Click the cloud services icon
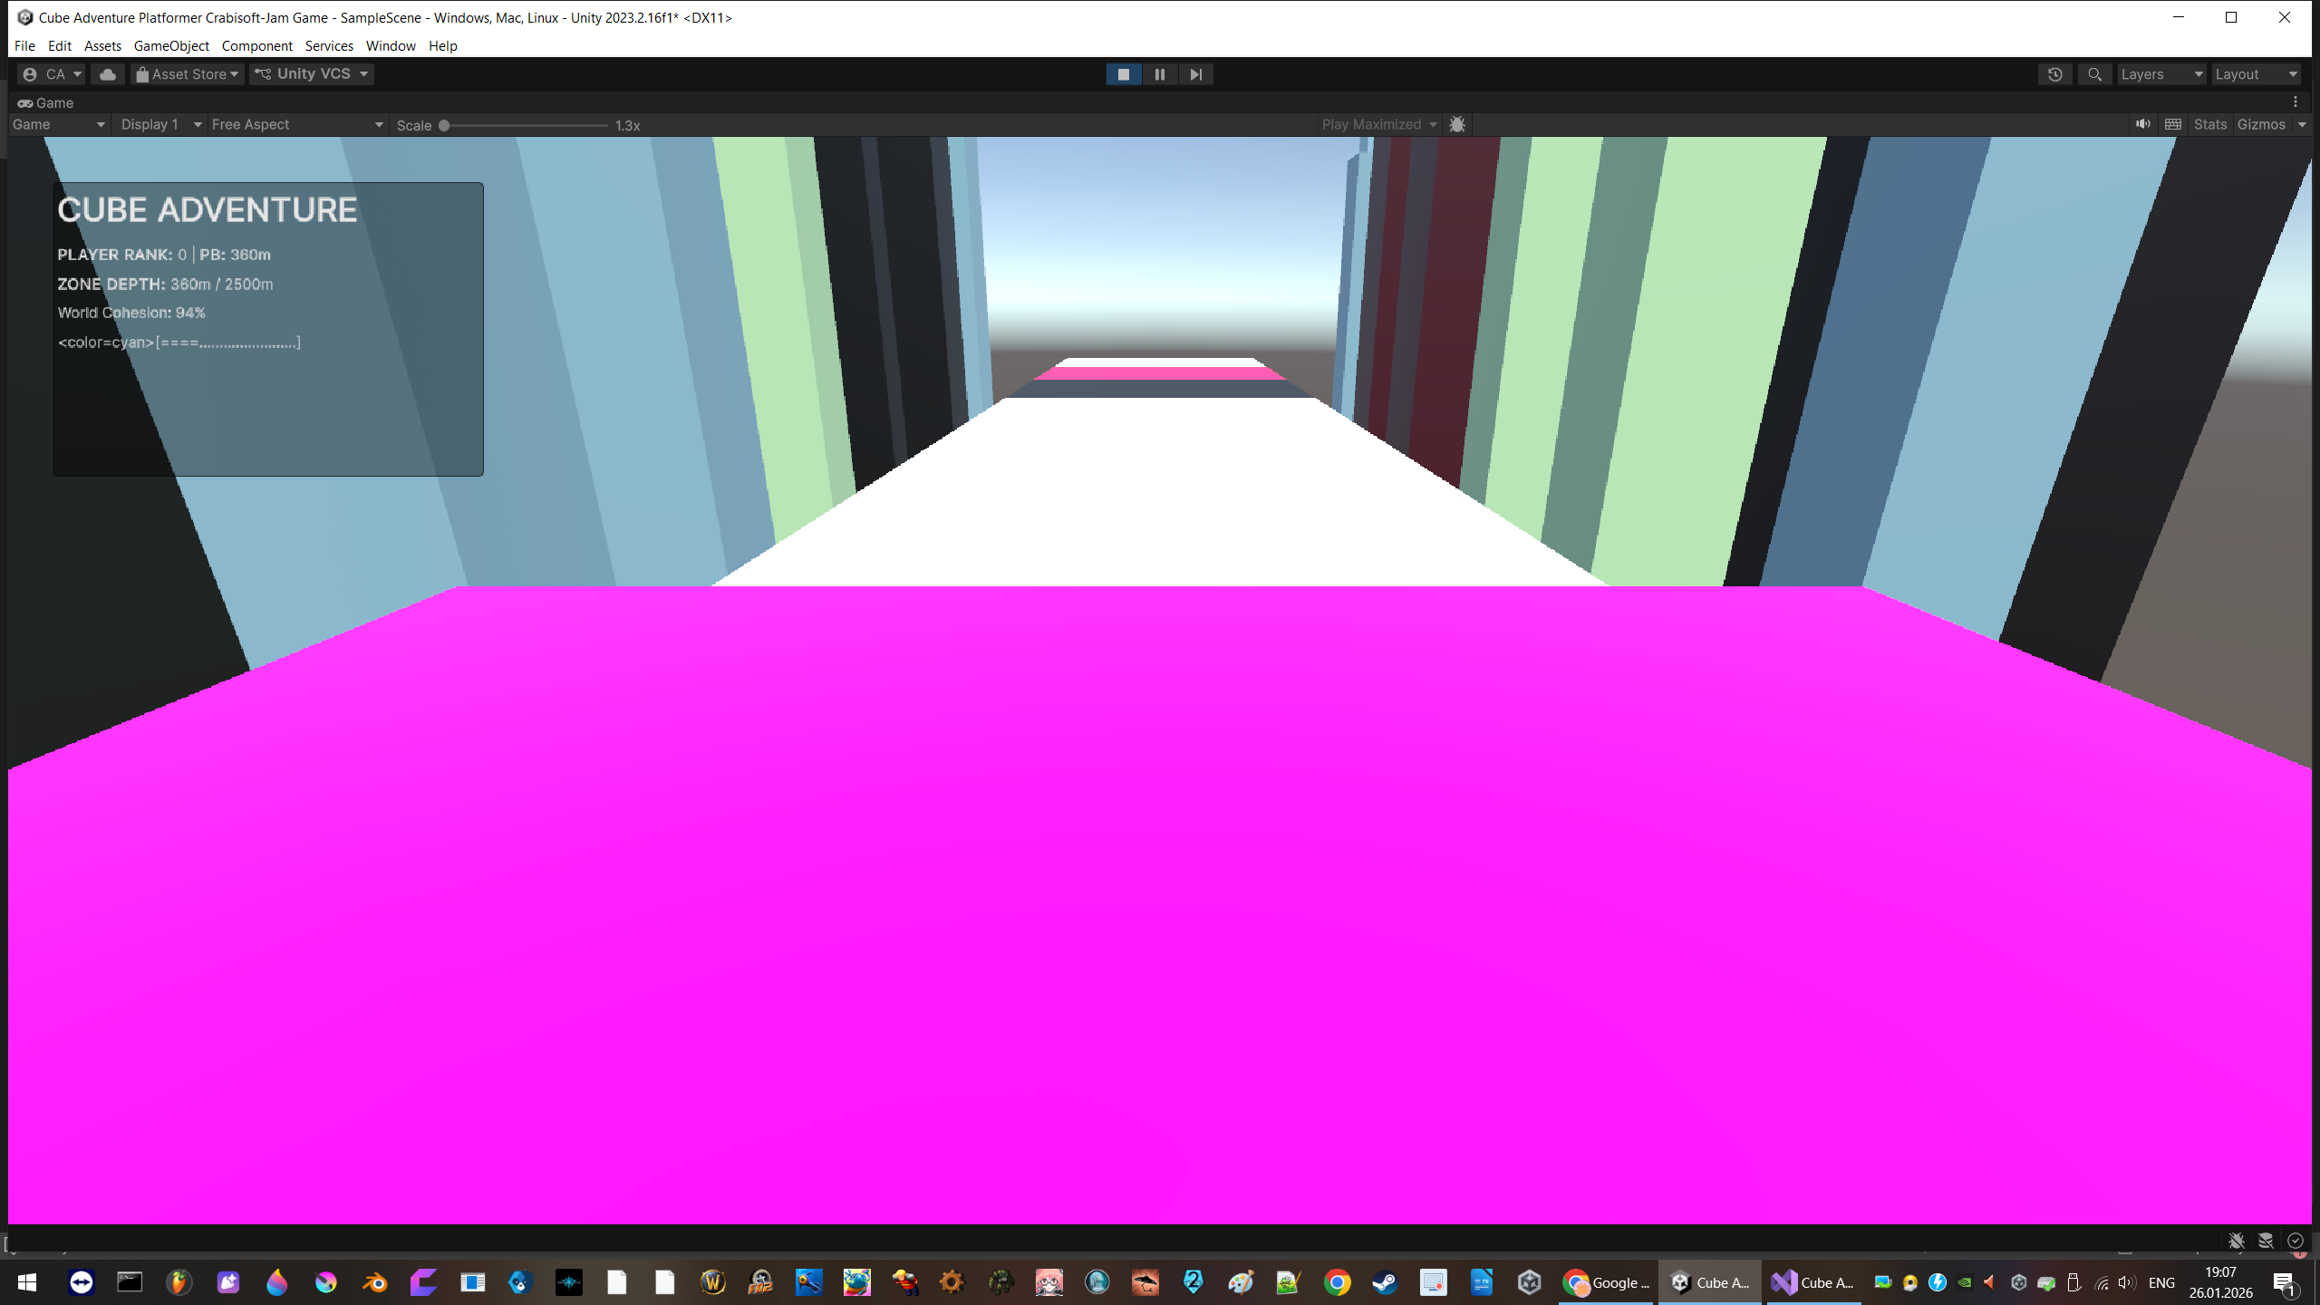Screen dimensions: 2320x1305 [x=108, y=74]
